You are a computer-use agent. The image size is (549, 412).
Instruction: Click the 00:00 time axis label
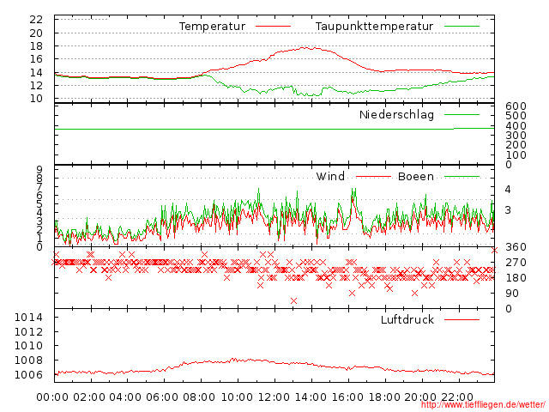[52, 397]
